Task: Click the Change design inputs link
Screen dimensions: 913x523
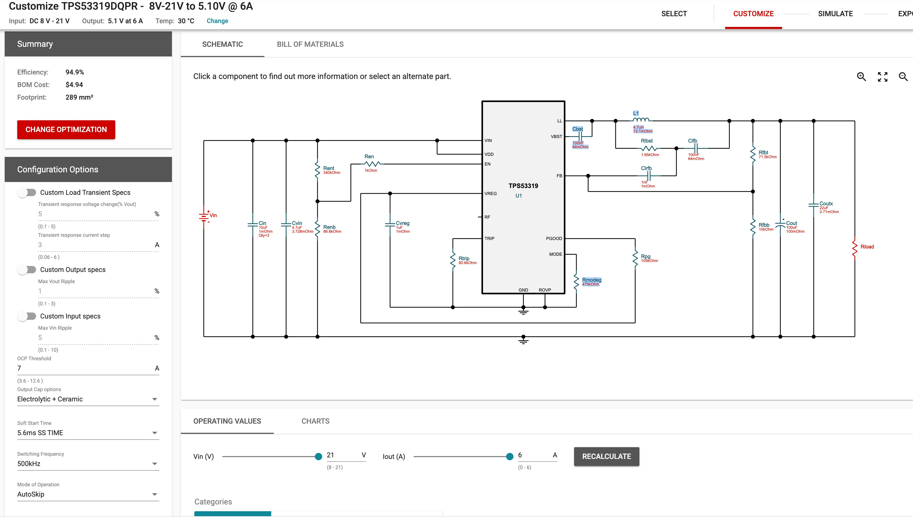Action: (217, 21)
